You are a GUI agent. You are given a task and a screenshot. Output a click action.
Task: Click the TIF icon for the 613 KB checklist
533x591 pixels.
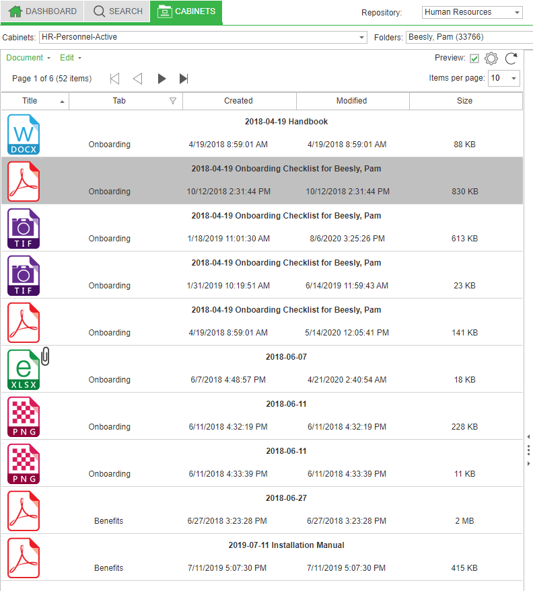(x=24, y=229)
